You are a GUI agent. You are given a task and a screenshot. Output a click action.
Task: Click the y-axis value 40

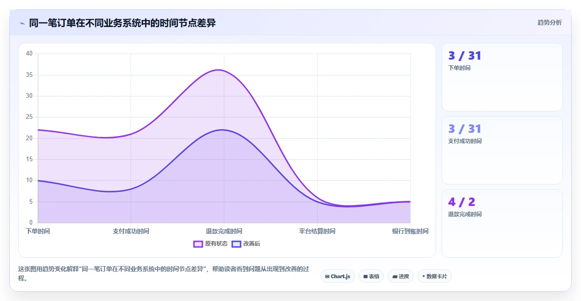click(x=29, y=54)
